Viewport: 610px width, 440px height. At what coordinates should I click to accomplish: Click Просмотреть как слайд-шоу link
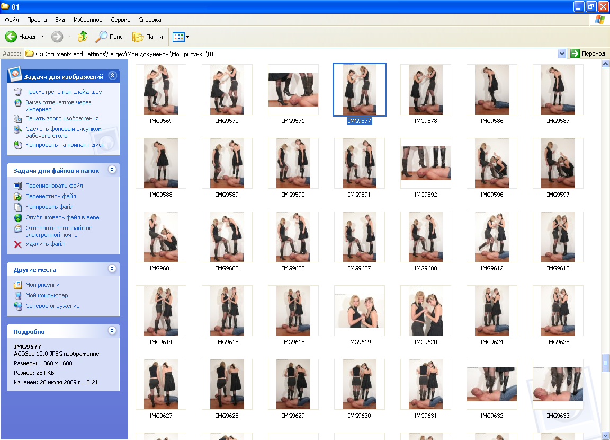64,92
